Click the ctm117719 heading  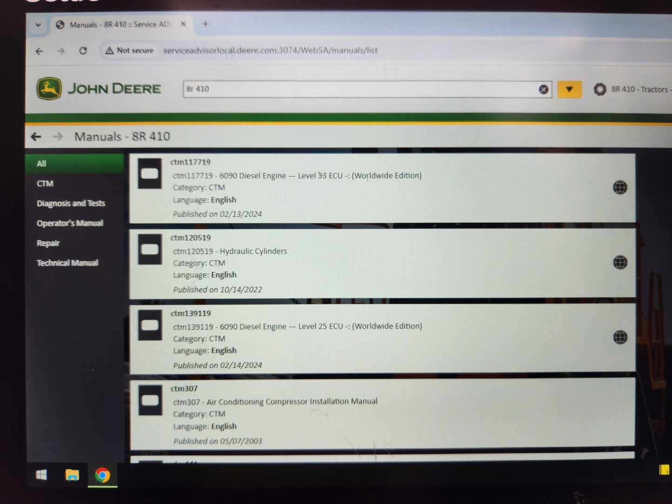tap(190, 162)
